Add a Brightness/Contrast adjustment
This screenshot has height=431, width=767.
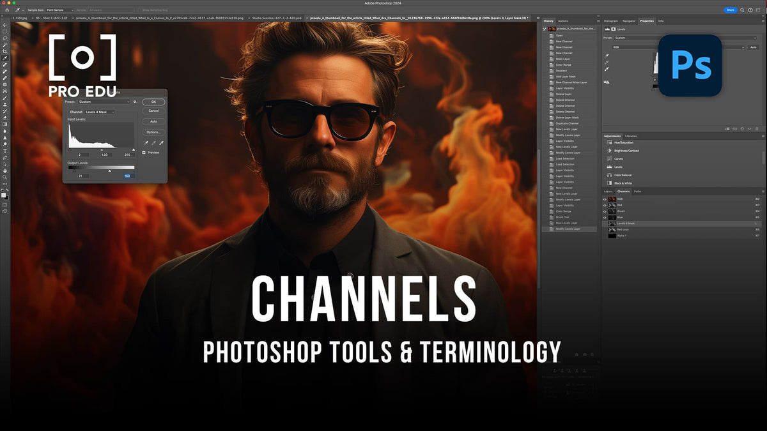tap(622, 151)
